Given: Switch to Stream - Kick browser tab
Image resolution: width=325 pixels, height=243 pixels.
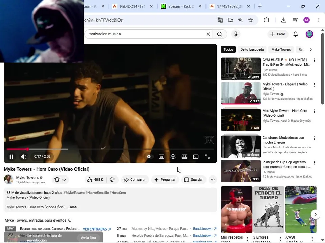Looking at the screenshot, I should 181,6.
